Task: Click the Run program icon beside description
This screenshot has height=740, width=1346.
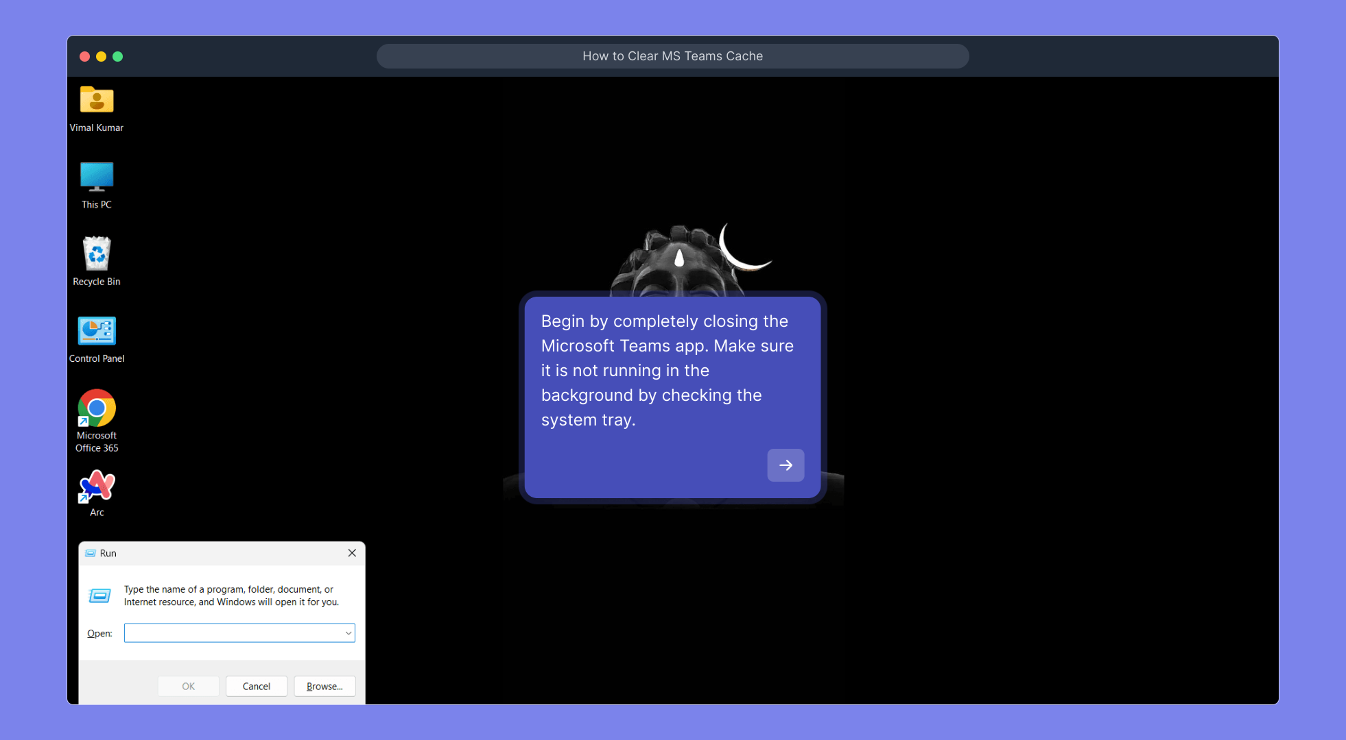Action: pos(100,596)
